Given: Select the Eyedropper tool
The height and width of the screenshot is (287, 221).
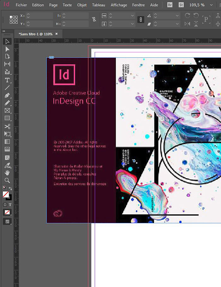Looking at the screenshot, I should [7, 166].
